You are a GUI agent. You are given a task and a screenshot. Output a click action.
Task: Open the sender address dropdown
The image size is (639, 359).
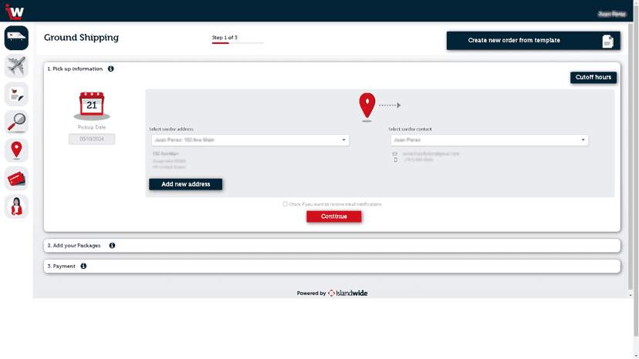click(x=250, y=140)
